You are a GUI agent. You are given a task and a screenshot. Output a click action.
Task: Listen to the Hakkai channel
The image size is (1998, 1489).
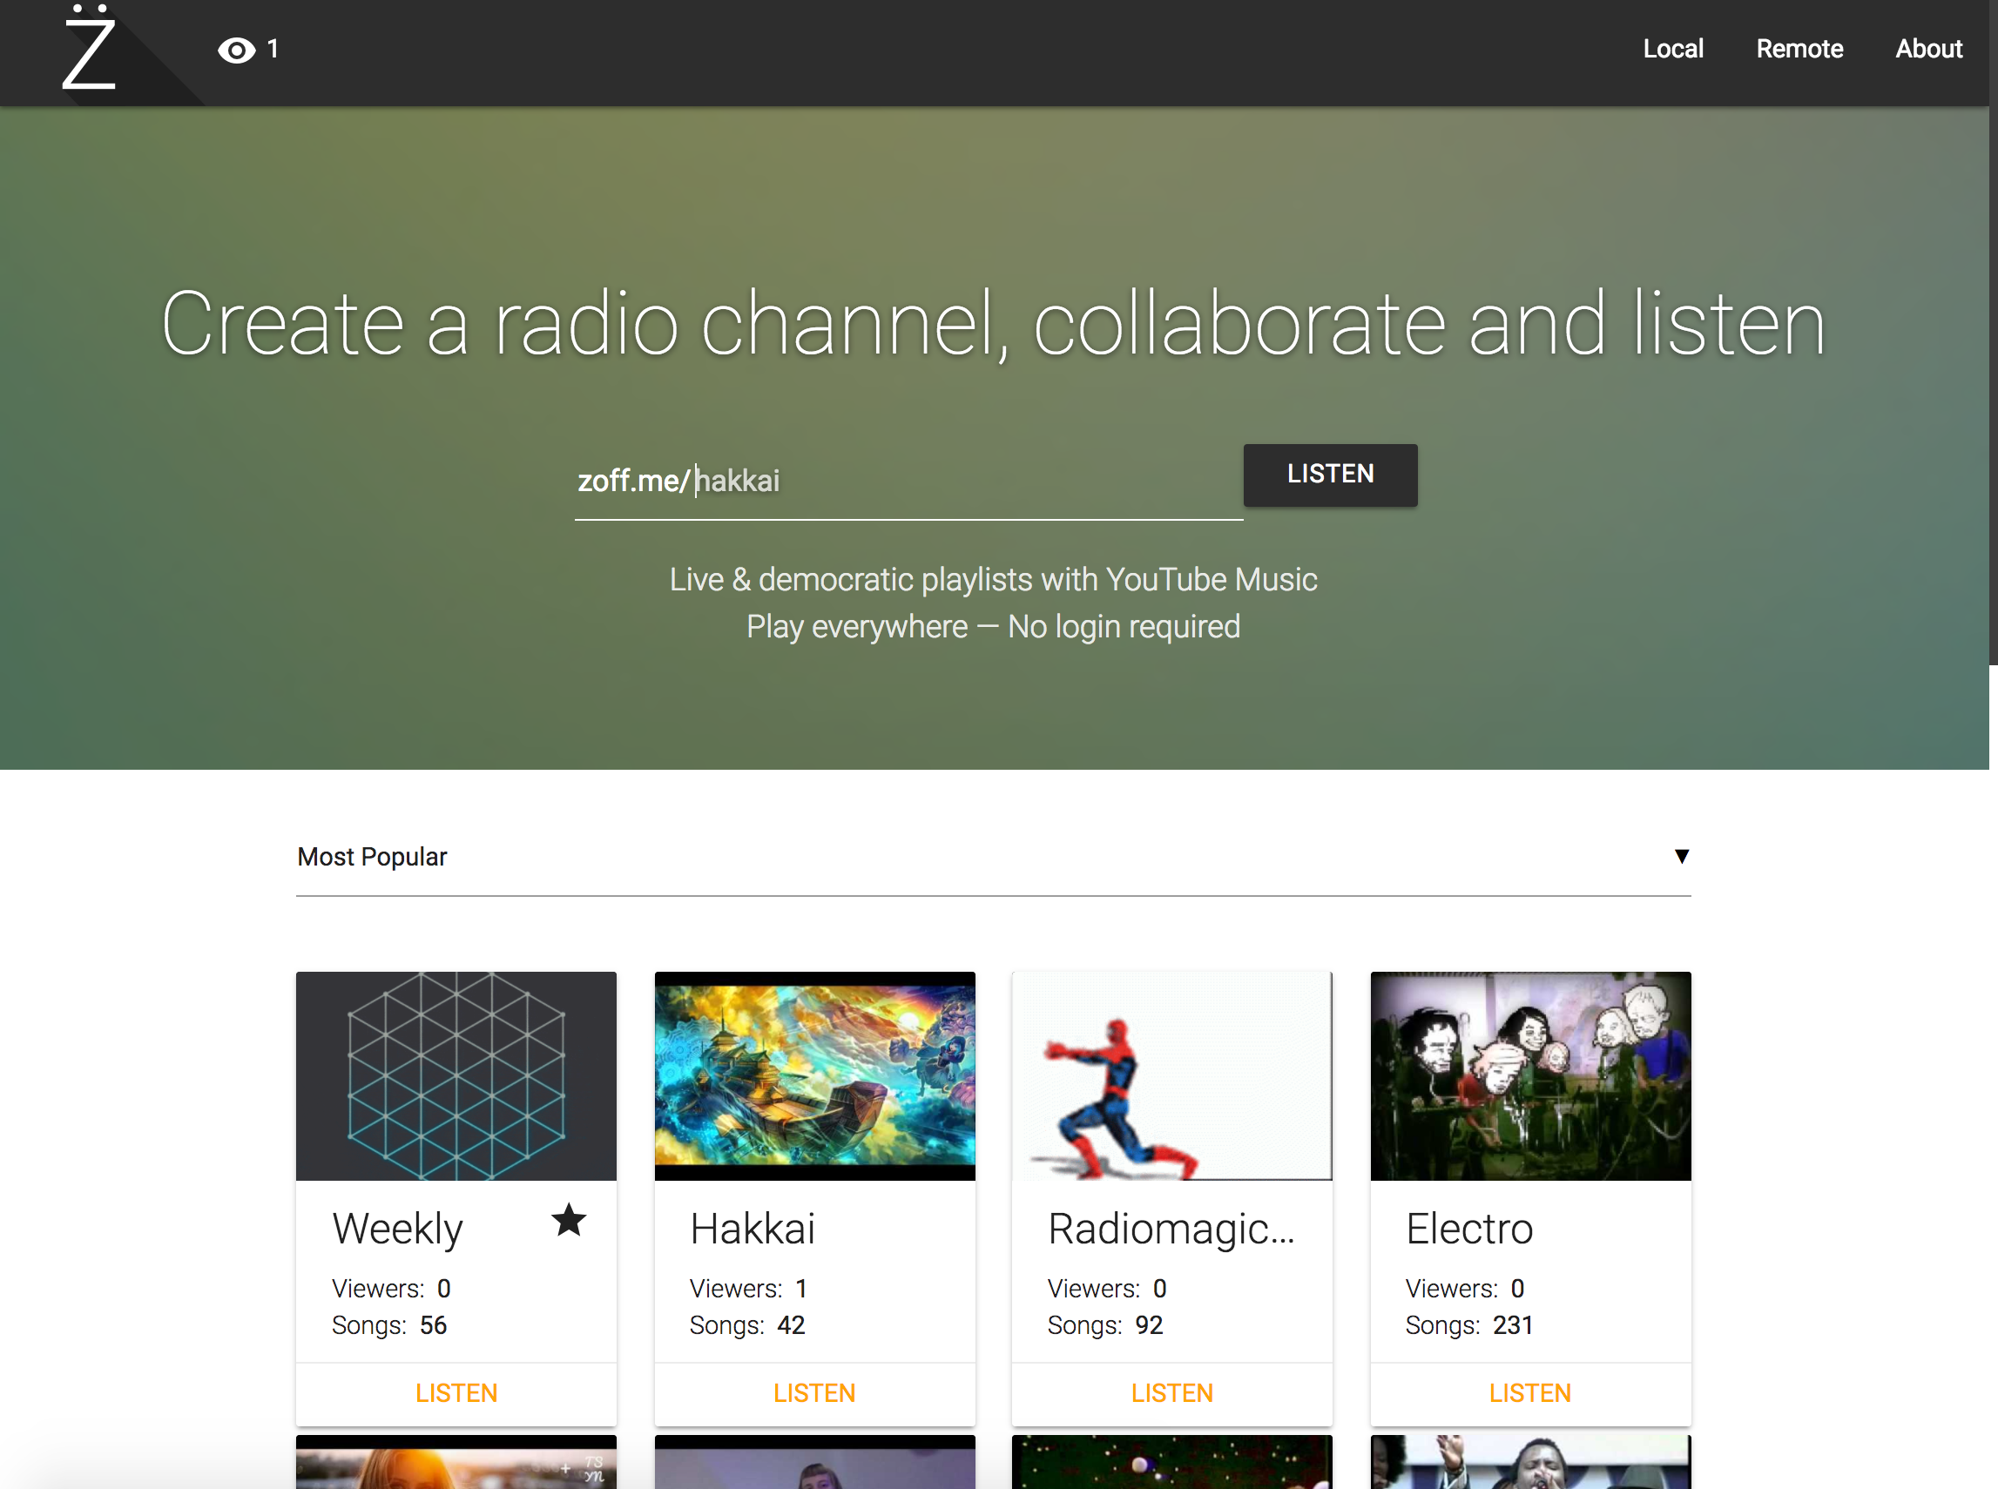[813, 1392]
